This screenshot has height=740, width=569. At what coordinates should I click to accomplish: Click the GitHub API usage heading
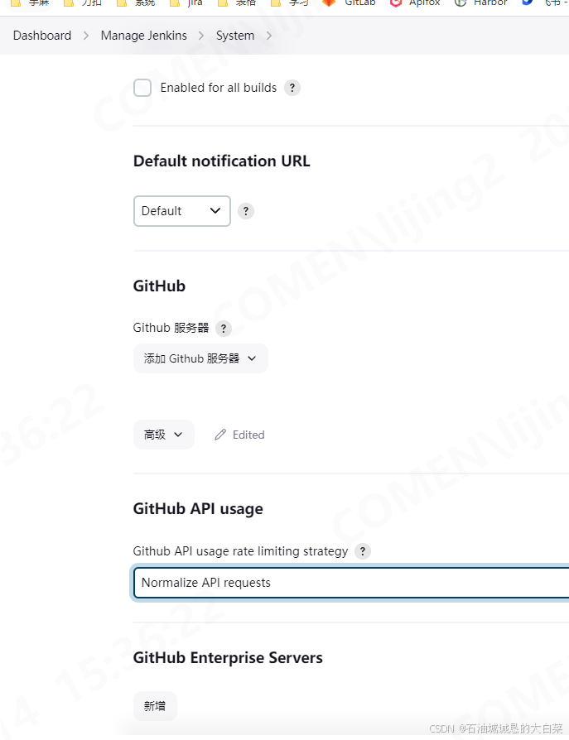click(x=198, y=509)
